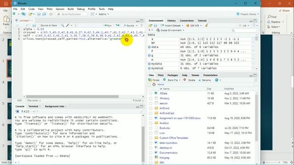The width and height of the screenshot is (294, 165).
Task: Click blue expand icon beside mydata
Action: click(x=149, y=64)
